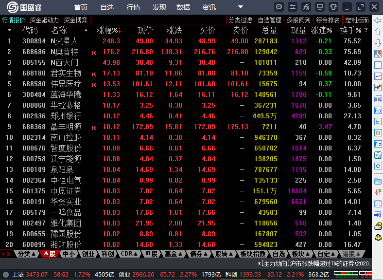Click the circle icon in right sidebar
The height and width of the screenshot is (280, 383).
pyautogui.click(x=378, y=166)
